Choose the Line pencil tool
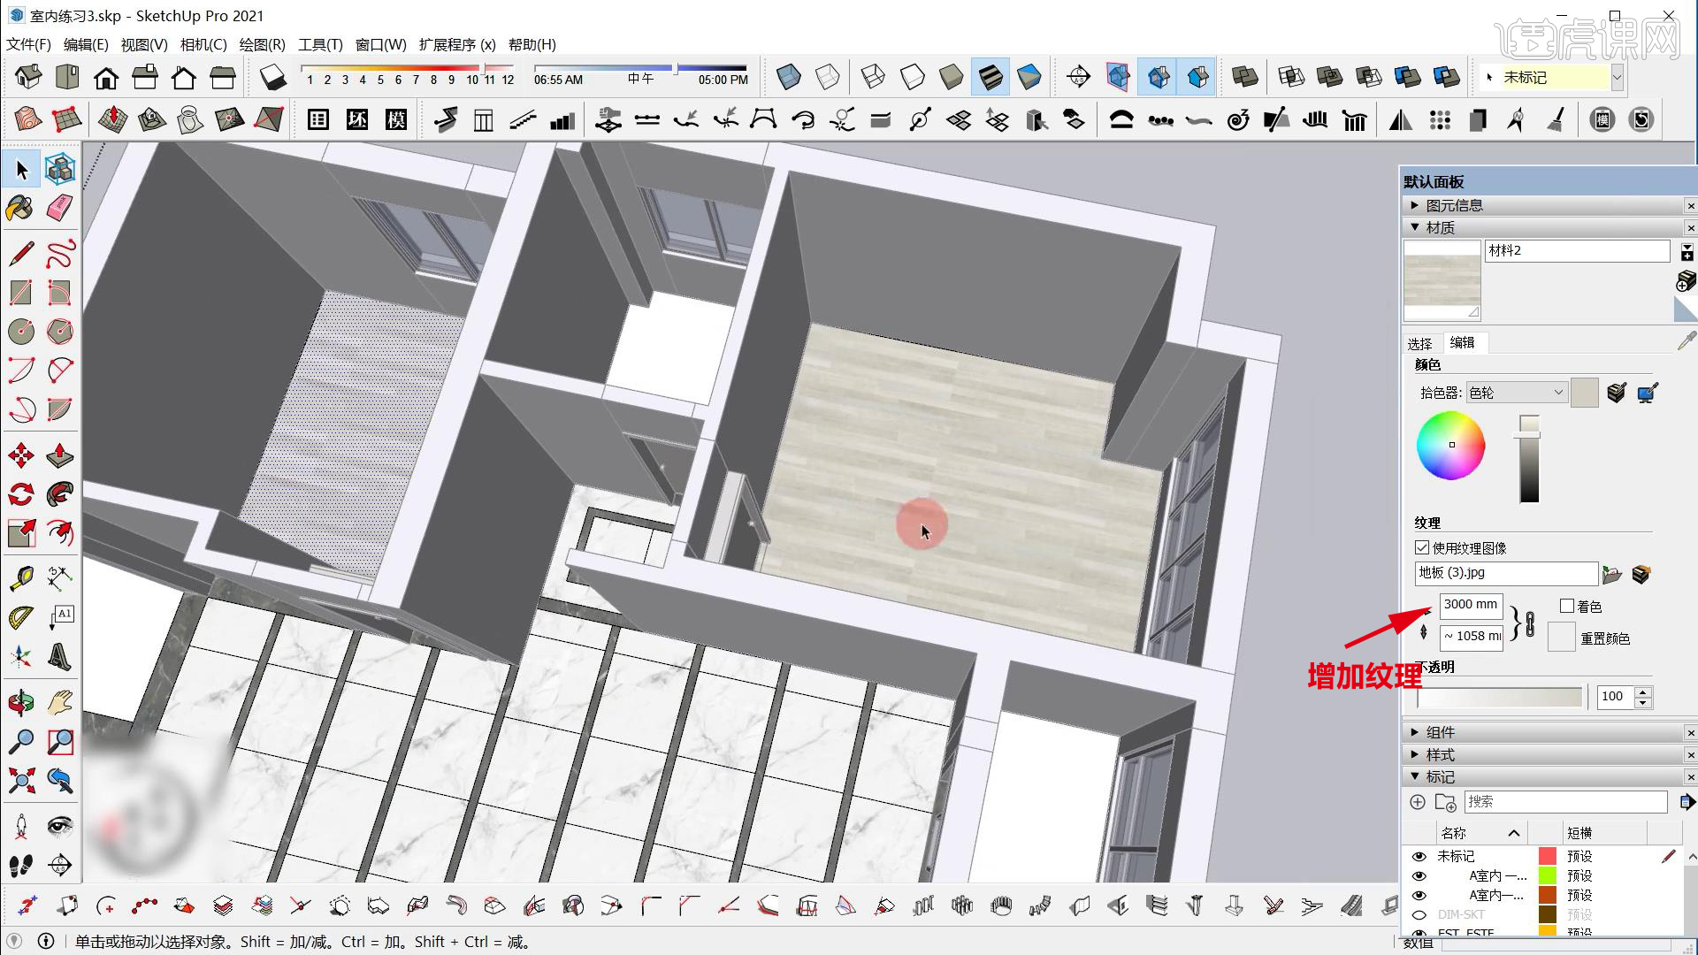The image size is (1698, 955). [x=21, y=254]
